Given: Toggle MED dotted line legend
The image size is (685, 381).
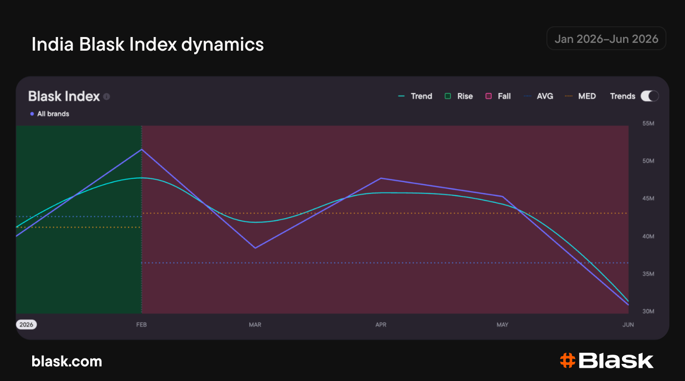Looking at the screenshot, I should click(568, 96).
